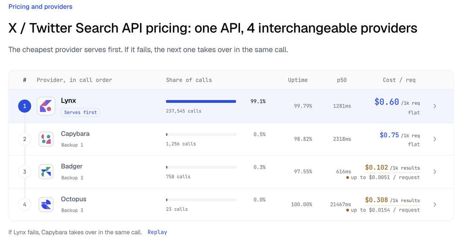The image size is (462, 238).
Task: Click the up to $0.0051 / request note
Action: pos(385,177)
